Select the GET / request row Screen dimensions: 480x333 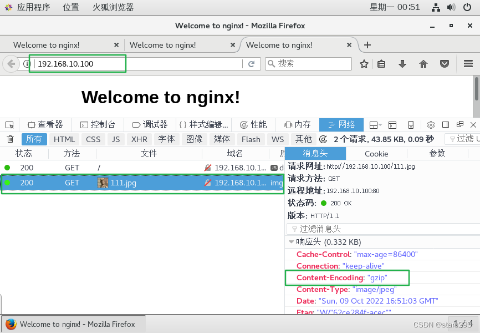(142, 168)
